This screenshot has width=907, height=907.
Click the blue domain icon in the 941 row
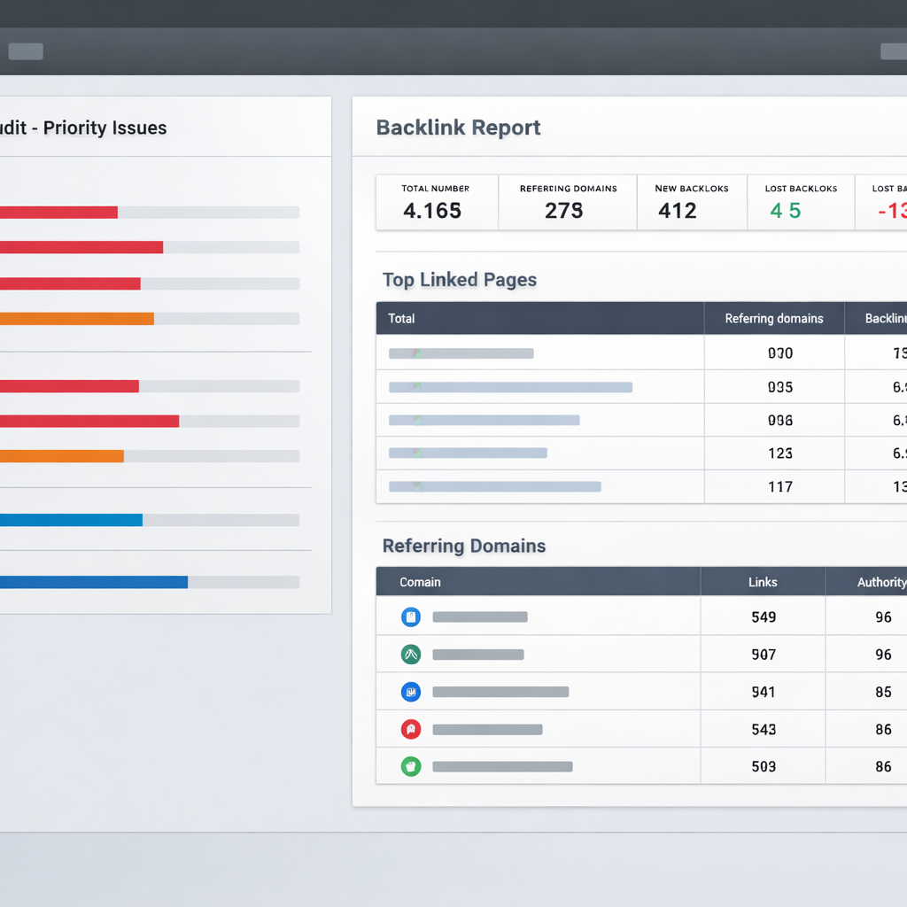411,692
